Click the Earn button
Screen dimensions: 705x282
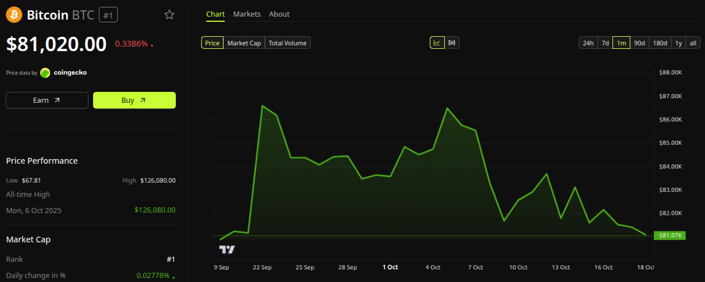(x=47, y=100)
